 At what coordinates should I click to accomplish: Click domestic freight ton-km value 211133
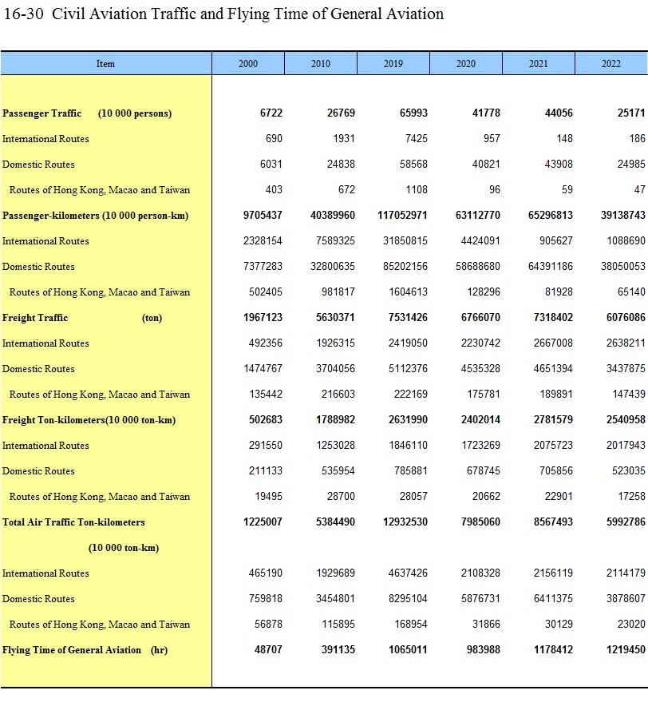point(266,470)
